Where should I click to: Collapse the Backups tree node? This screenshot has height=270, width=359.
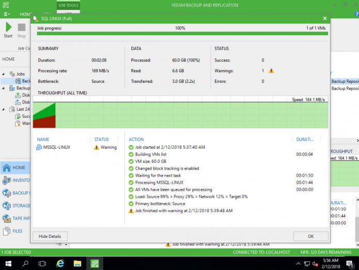click(3, 88)
